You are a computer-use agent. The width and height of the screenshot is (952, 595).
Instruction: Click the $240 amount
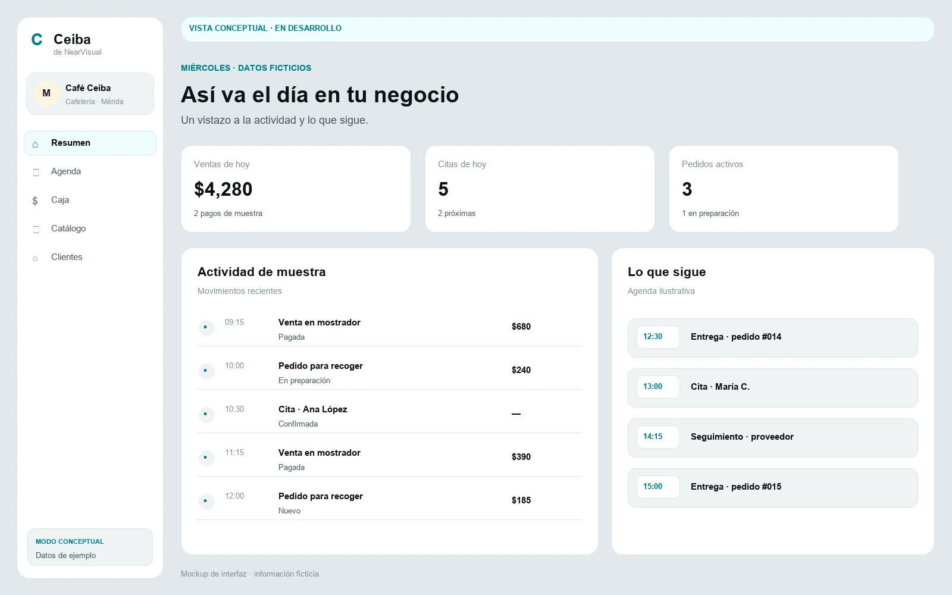click(x=521, y=370)
